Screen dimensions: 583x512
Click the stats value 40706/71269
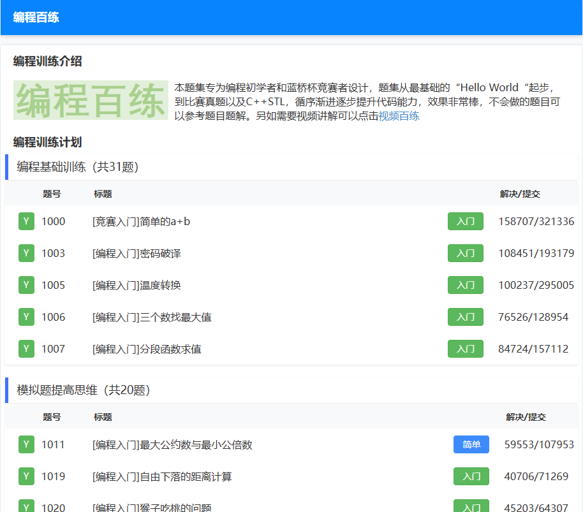[536, 477]
